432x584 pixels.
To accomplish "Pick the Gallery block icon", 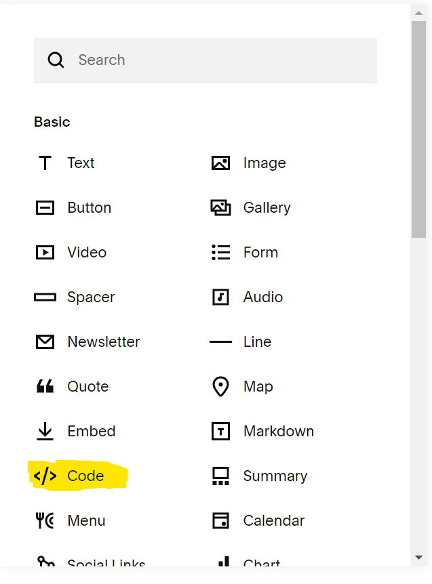I will click(220, 208).
